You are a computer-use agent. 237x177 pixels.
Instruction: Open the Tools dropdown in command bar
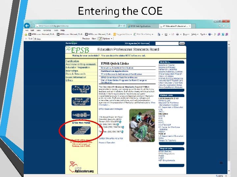[x=203, y=34]
